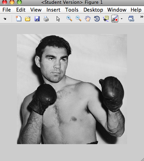Screen dimensions: 144x161
Task: Select the Zoom In magnifier tool
Action: click(x=69, y=19)
